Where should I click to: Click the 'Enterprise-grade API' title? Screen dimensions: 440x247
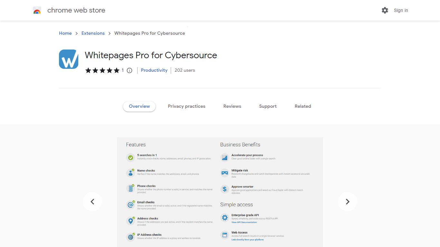tap(245, 215)
